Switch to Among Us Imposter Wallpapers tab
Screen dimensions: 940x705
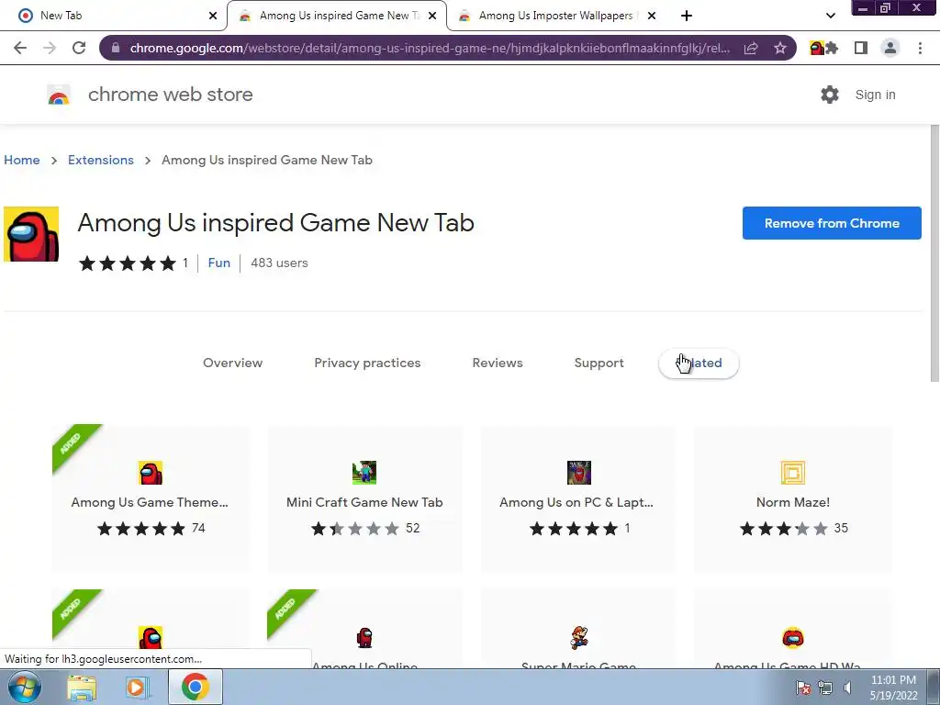pos(555,16)
